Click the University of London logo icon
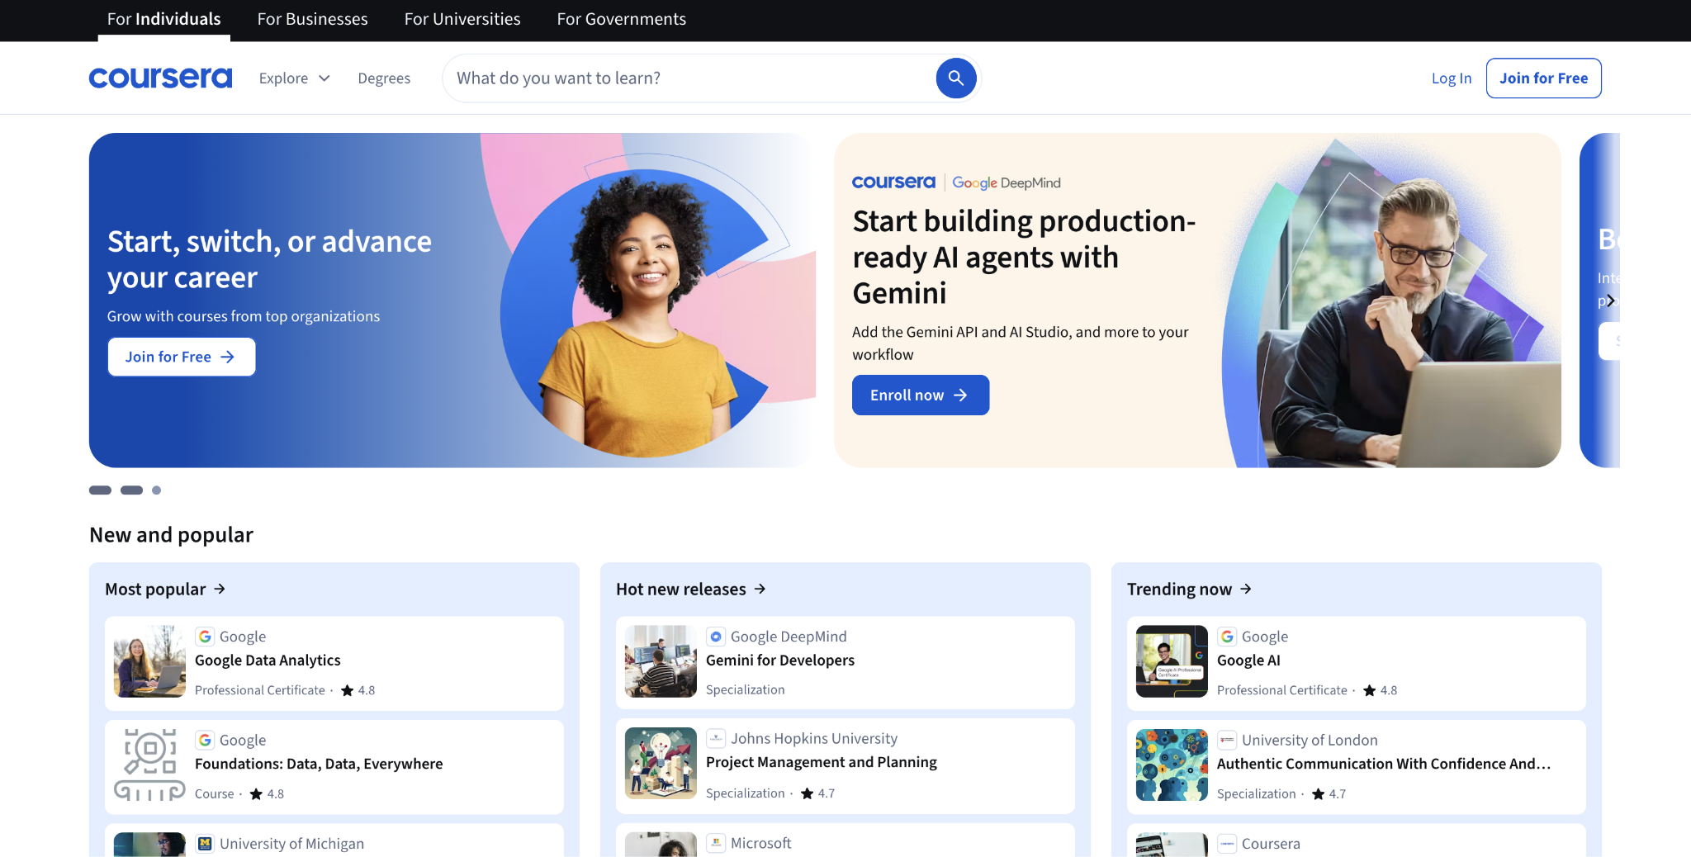Image resolution: width=1691 pixels, height=857 pixels. click(1227, 740)
